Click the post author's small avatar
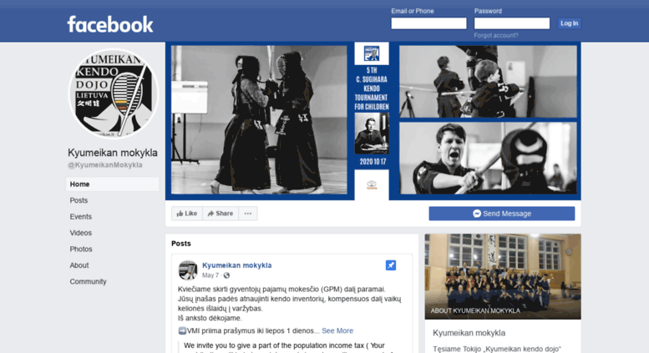 (187, 270)
